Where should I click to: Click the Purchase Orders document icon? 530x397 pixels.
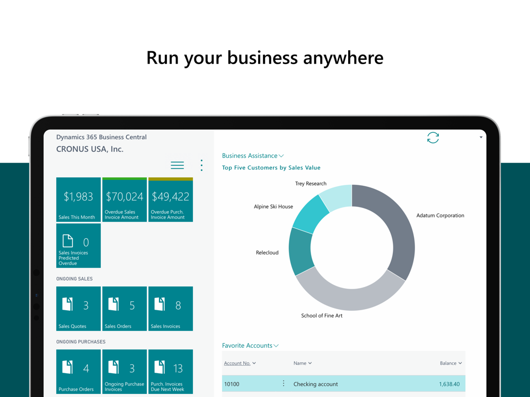click(x=67, y=367)
